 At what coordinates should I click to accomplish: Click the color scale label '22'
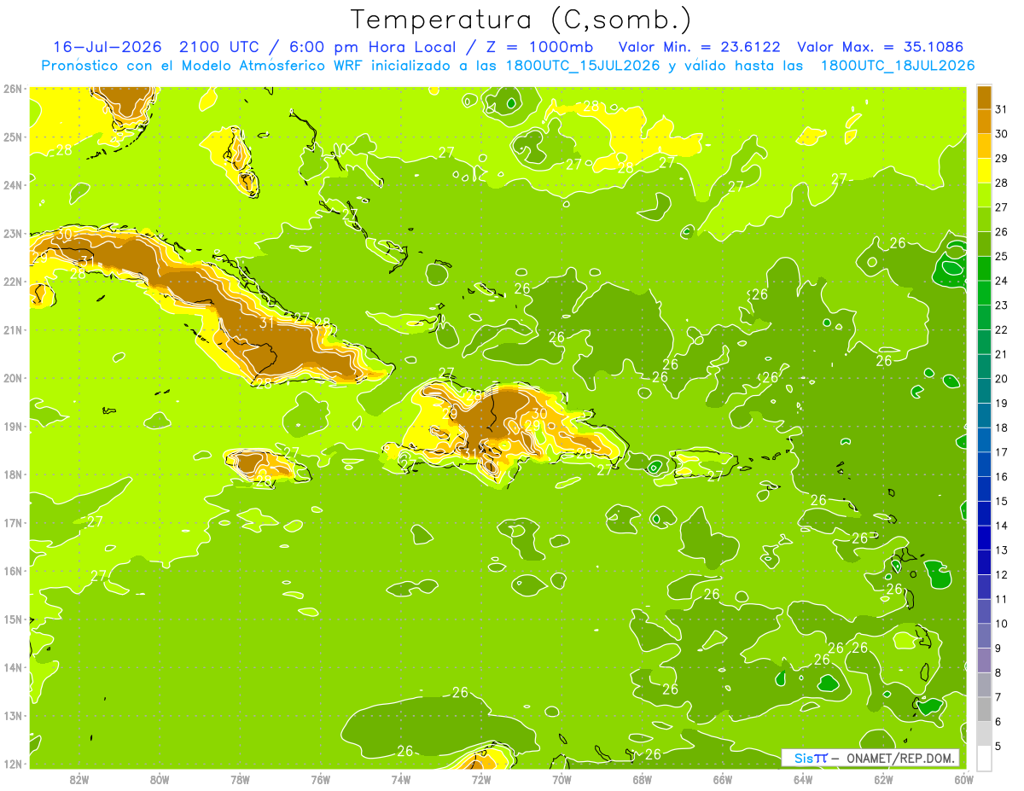click(1001, 329)
